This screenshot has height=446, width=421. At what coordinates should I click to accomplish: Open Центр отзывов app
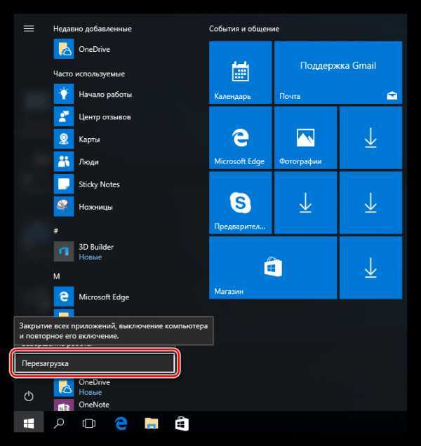pyautogui.click(x=93, y=116)
